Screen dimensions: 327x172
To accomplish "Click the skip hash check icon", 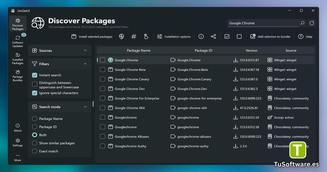I will click(x=134, y=36).
